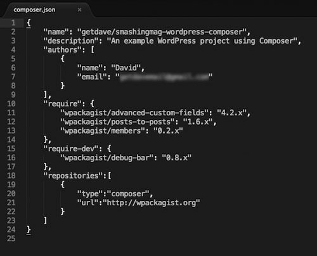Place cursor in "getdave/smashingmag-wordpress-composer" string

pos(162,32)
